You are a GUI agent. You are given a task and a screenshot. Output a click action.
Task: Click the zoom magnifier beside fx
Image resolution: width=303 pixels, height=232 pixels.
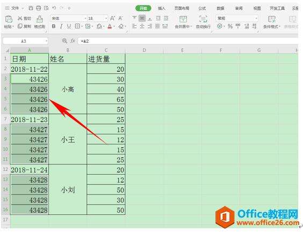coord(64,41)
